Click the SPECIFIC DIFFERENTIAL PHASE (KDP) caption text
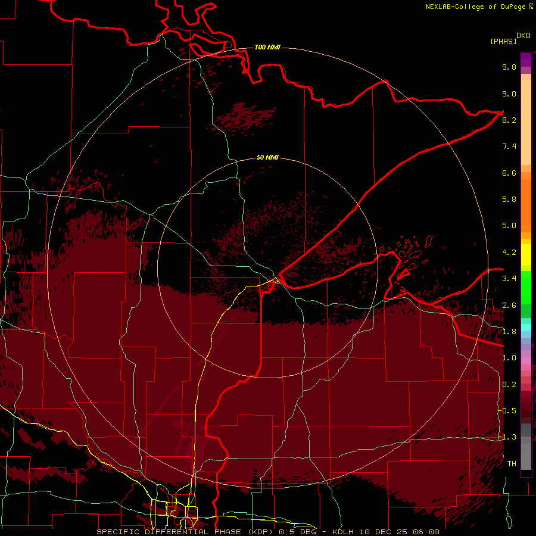Image resolution: width=536 pixels, height=536 pixels. coord(186,532)
